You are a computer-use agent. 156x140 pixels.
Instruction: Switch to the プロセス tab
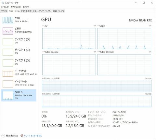[4, 11]
